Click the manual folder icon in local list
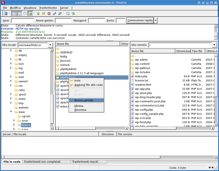 57,65
